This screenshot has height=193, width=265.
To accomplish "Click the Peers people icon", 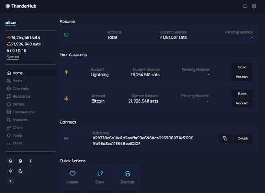I will coord(9,81).
